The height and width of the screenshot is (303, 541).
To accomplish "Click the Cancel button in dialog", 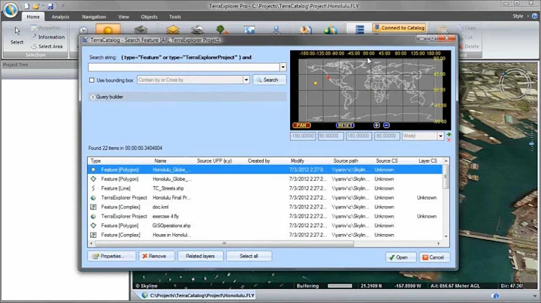I will [x=434, y=257].
